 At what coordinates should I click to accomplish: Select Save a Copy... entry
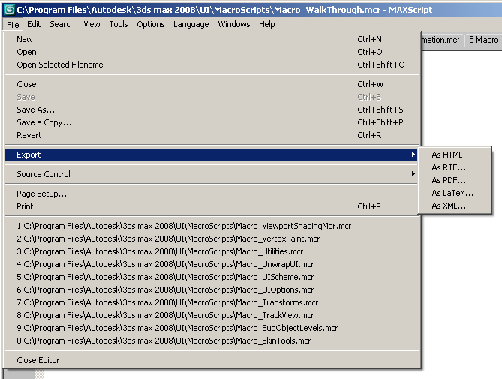tap(212, 122)
